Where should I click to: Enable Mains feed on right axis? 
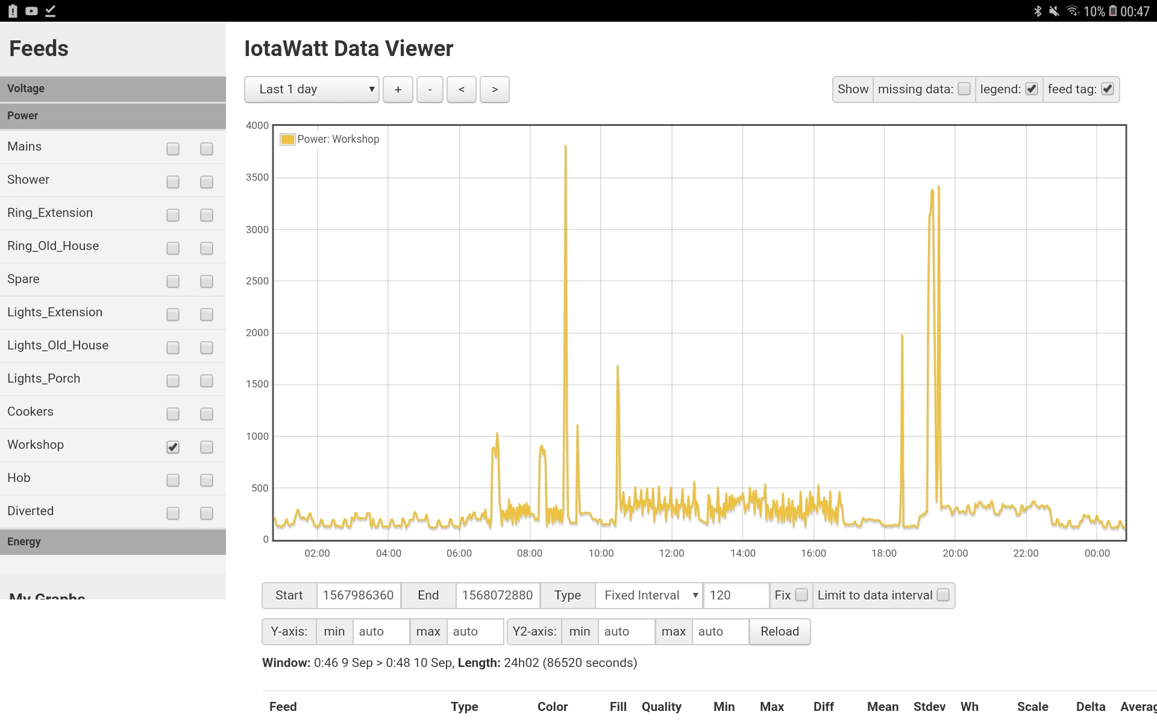207,149
